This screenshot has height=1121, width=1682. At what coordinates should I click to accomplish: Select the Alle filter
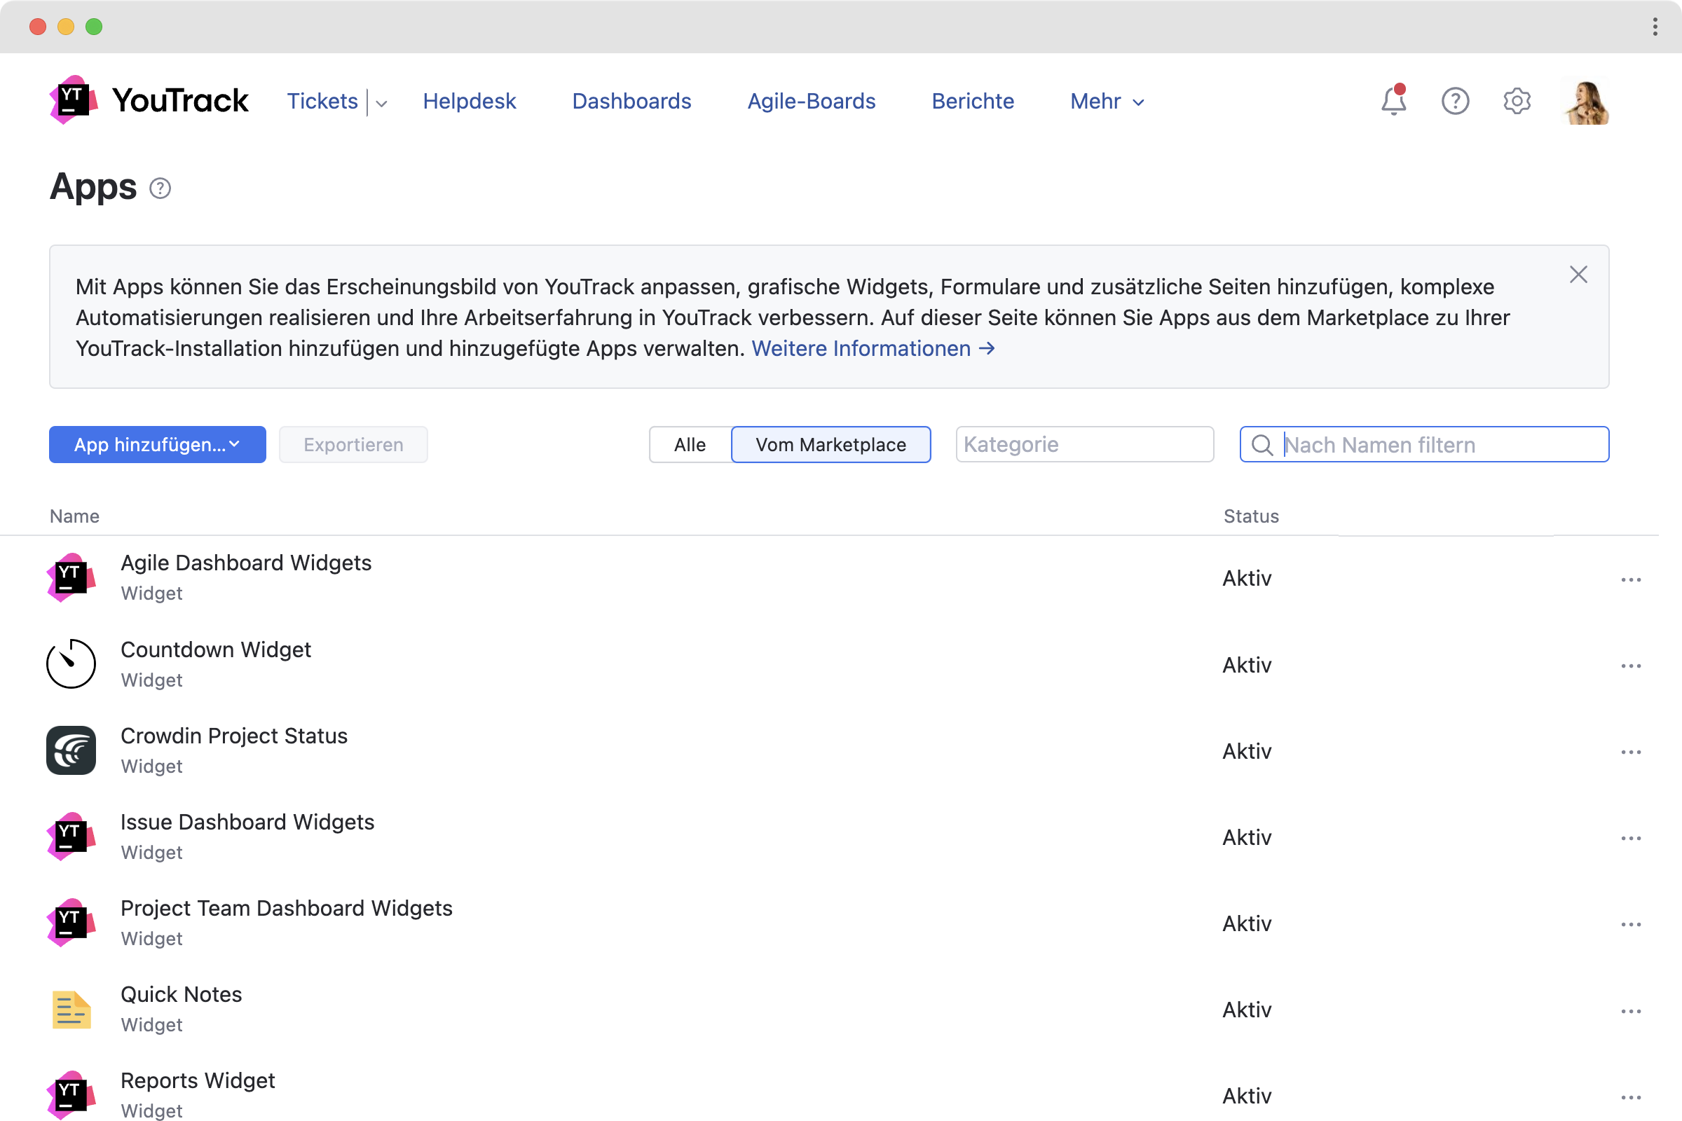[690, 445]
